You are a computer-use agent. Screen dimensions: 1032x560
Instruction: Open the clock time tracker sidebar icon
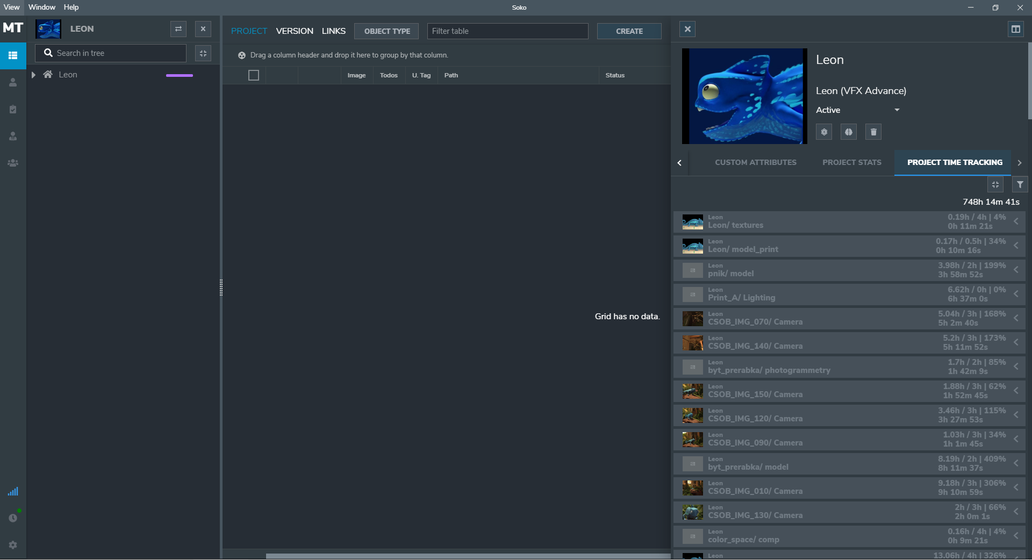[13, 518]
